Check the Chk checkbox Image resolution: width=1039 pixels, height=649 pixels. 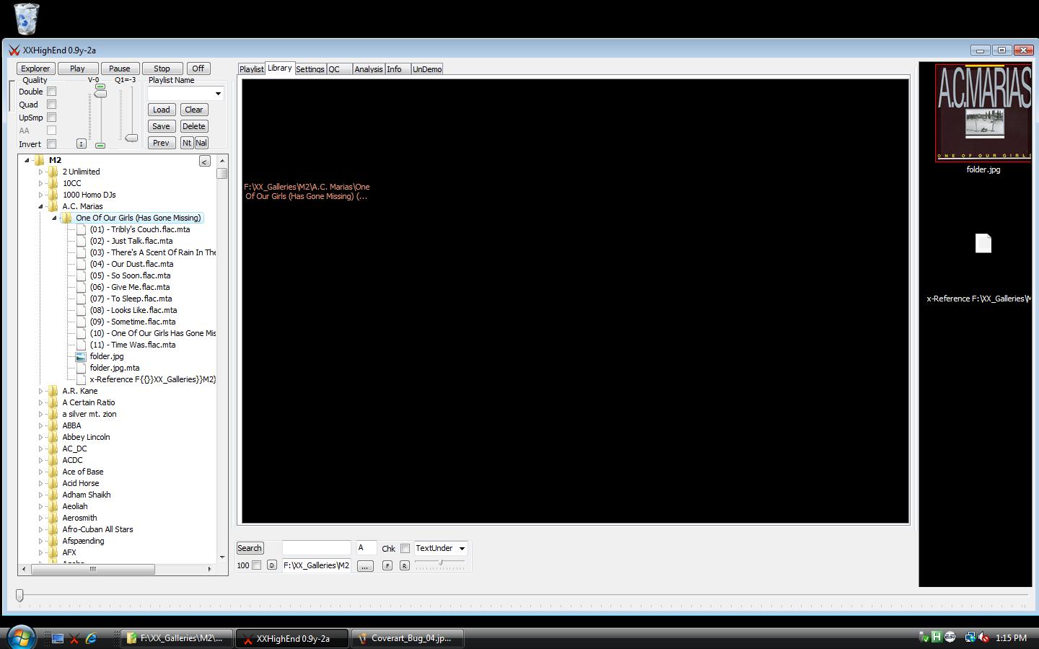coord(405,549)
